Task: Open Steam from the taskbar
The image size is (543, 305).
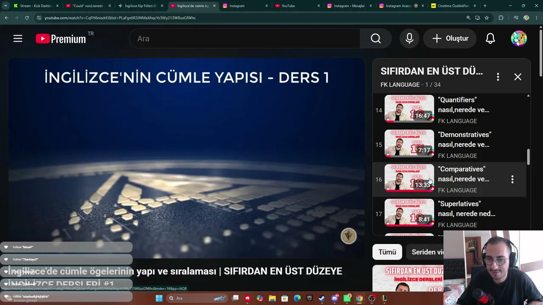Action: click(x=322, y=298)
